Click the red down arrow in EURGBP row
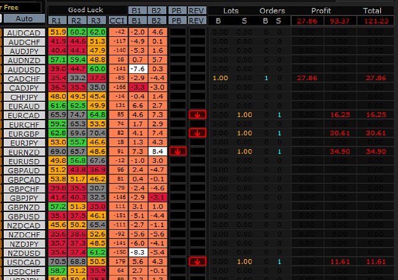The height and width of the screenshot is (280, 398). 197,133
